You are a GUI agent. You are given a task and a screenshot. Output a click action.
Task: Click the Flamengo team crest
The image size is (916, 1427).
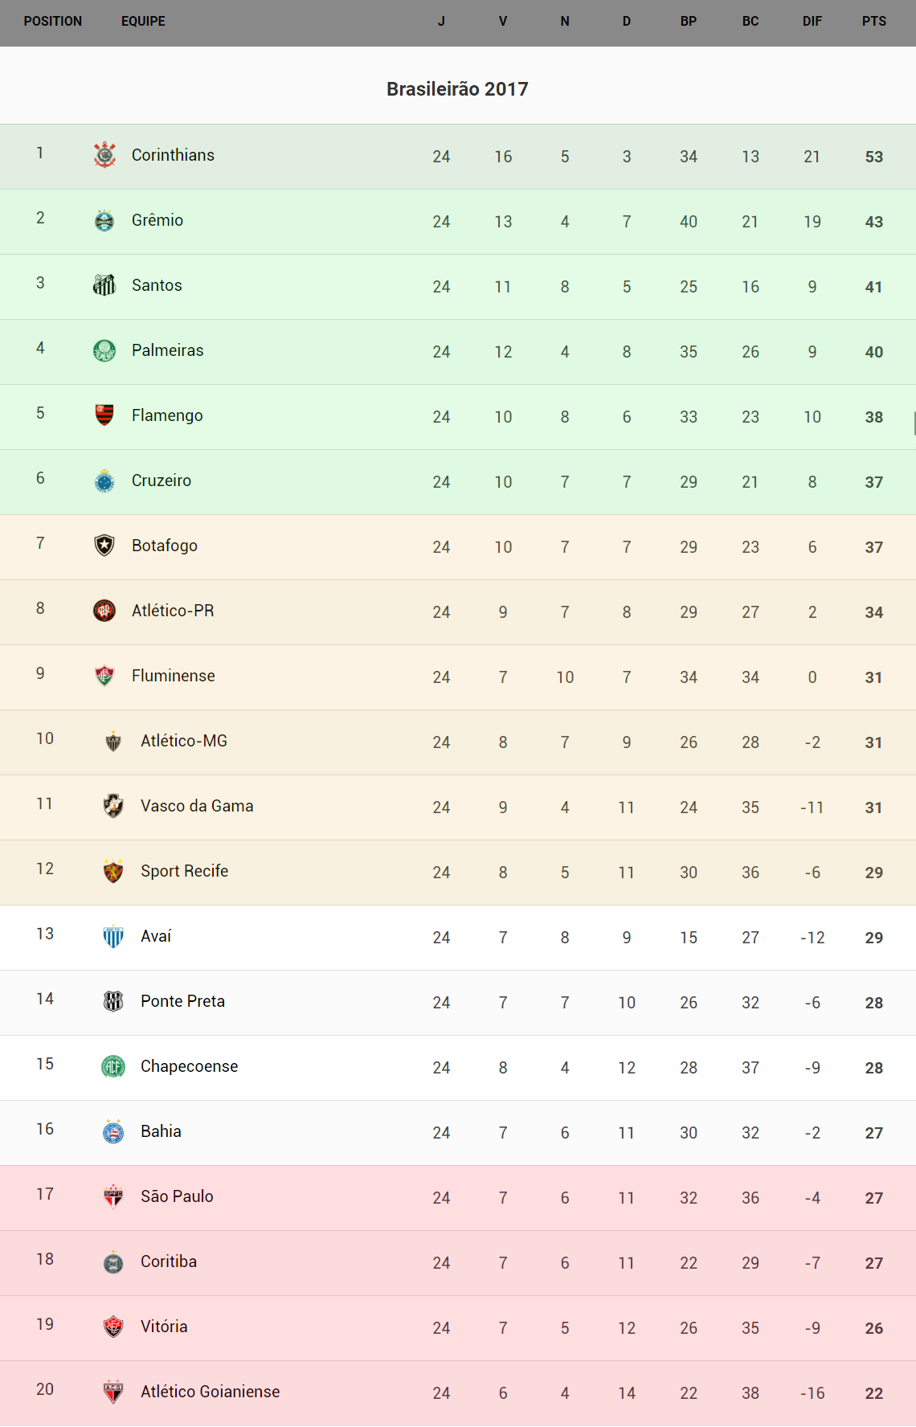(x=104, y=415)
